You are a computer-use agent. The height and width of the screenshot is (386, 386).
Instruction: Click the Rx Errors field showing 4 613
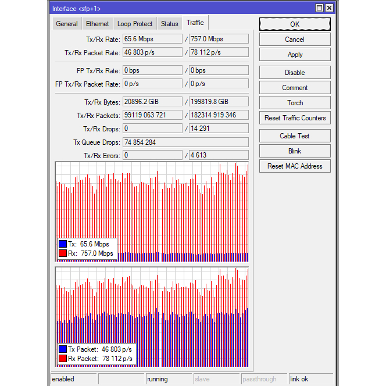click(x=219, y=155)
